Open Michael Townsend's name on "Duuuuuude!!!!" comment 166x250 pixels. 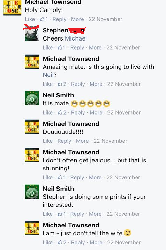[71, 124]
